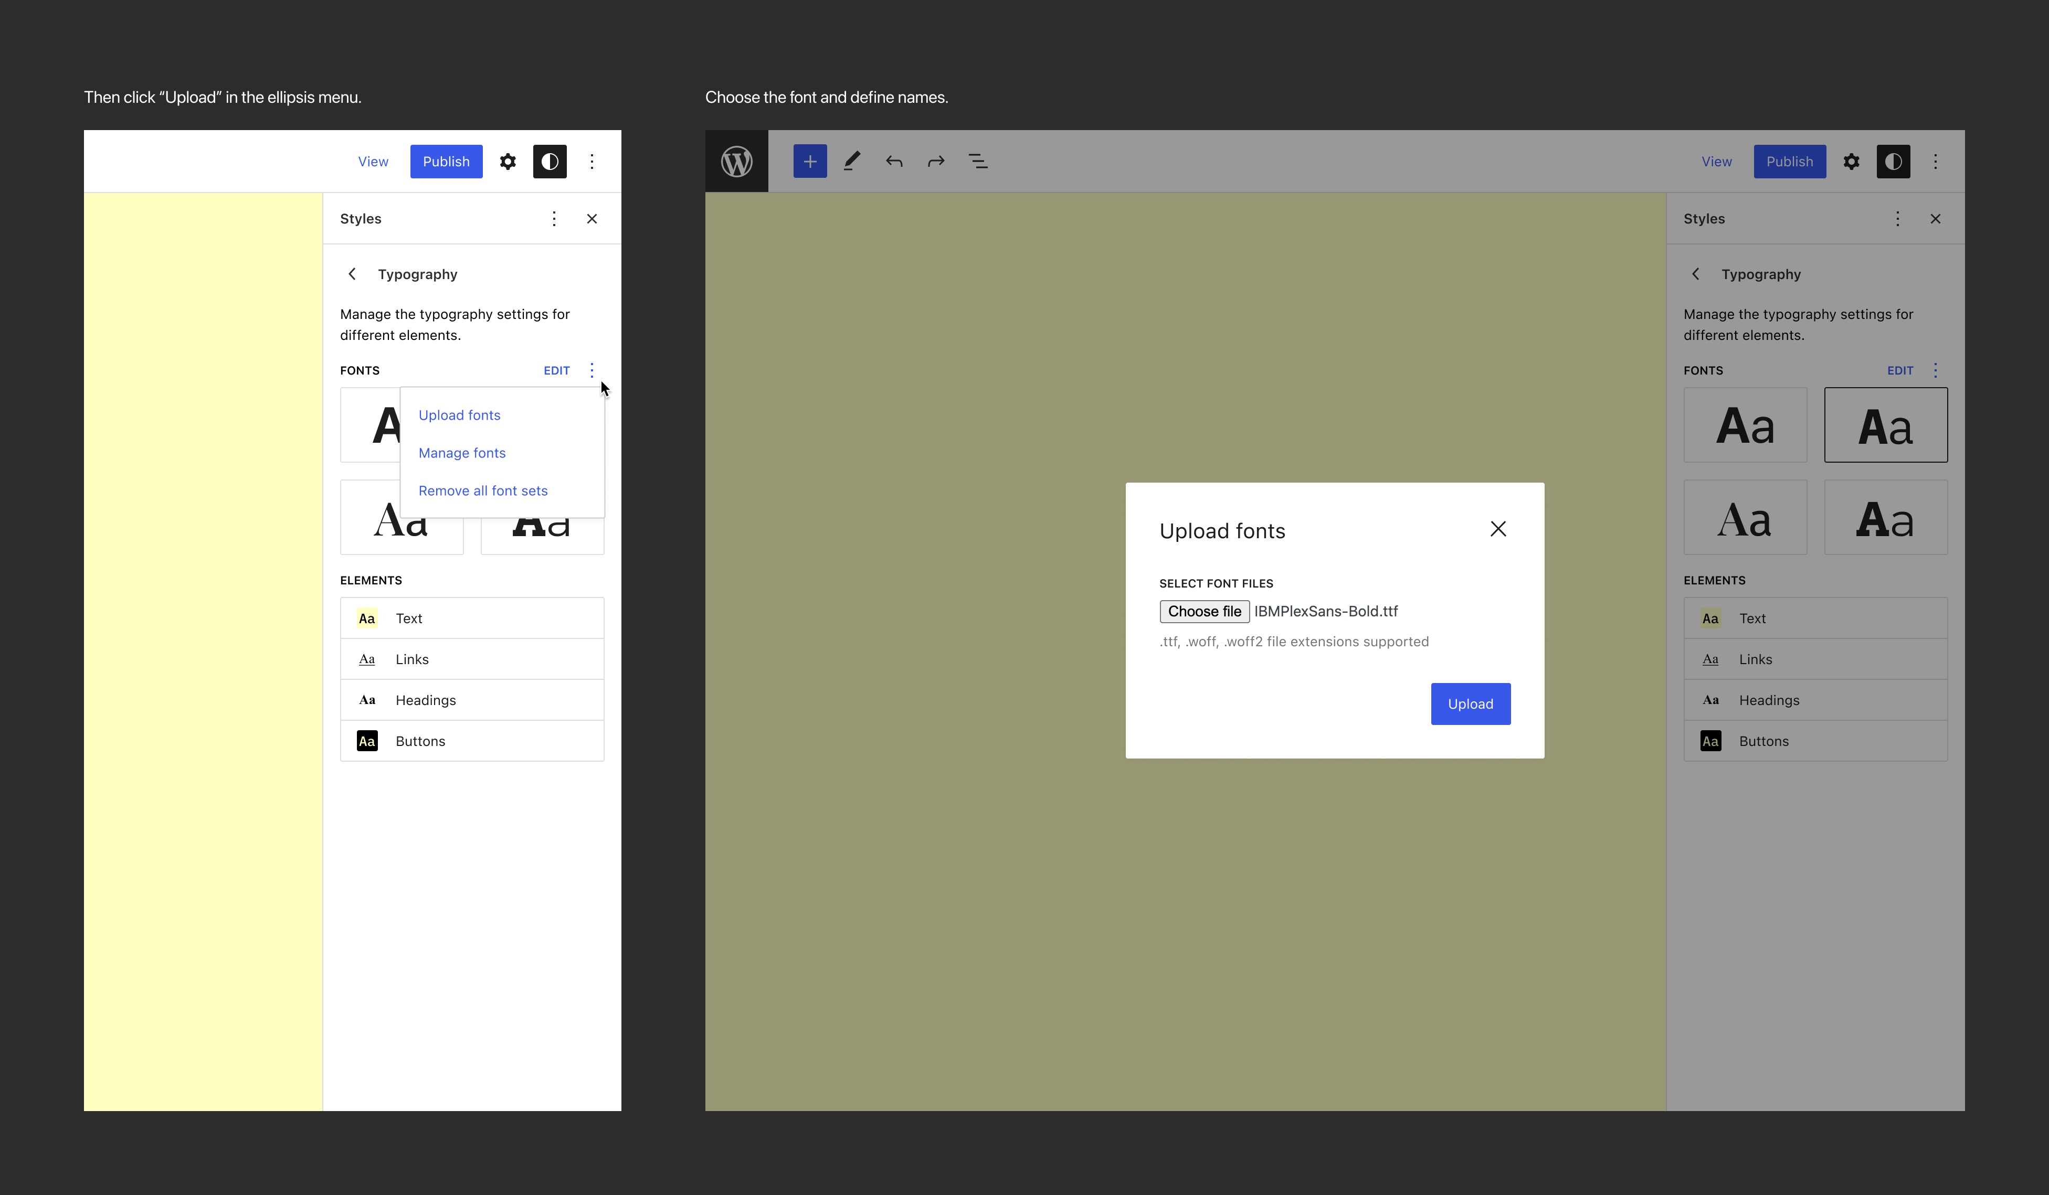Click the undo arrow icon

(x=894, y=161)
